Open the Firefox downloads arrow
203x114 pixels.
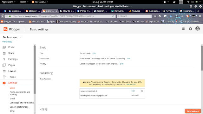pos(171,16)
